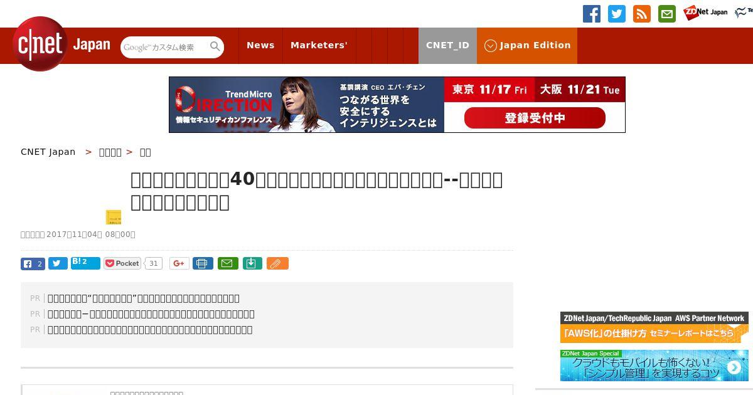Open the second breadcrumb category link

tap(110, 152)
